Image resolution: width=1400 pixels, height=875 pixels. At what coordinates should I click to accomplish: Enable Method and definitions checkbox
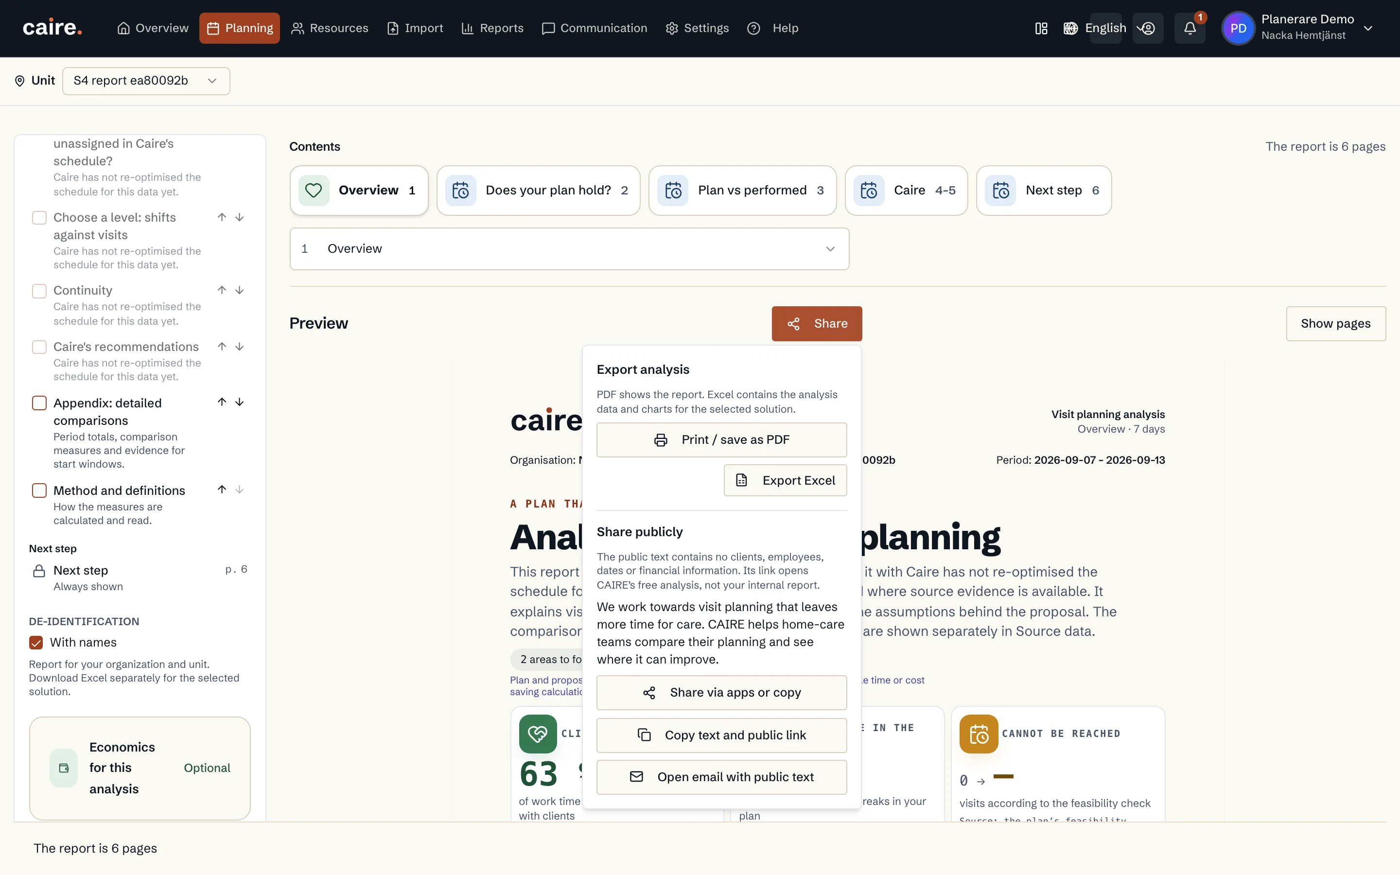coord(39,490)
